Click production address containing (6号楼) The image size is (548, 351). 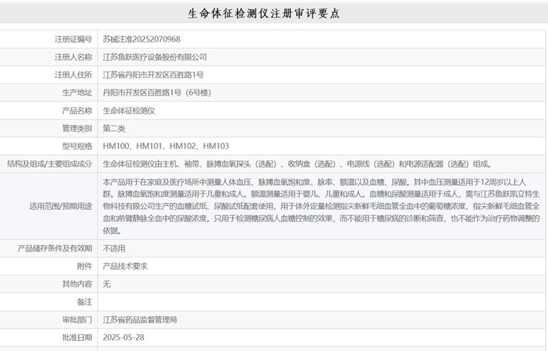(x=156, y=93)
